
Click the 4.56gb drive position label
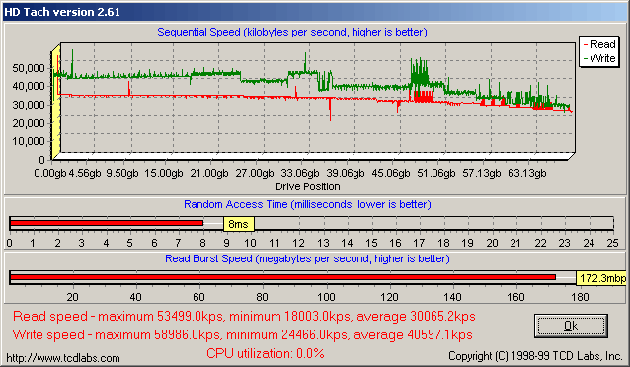click(x=84, y=173)
